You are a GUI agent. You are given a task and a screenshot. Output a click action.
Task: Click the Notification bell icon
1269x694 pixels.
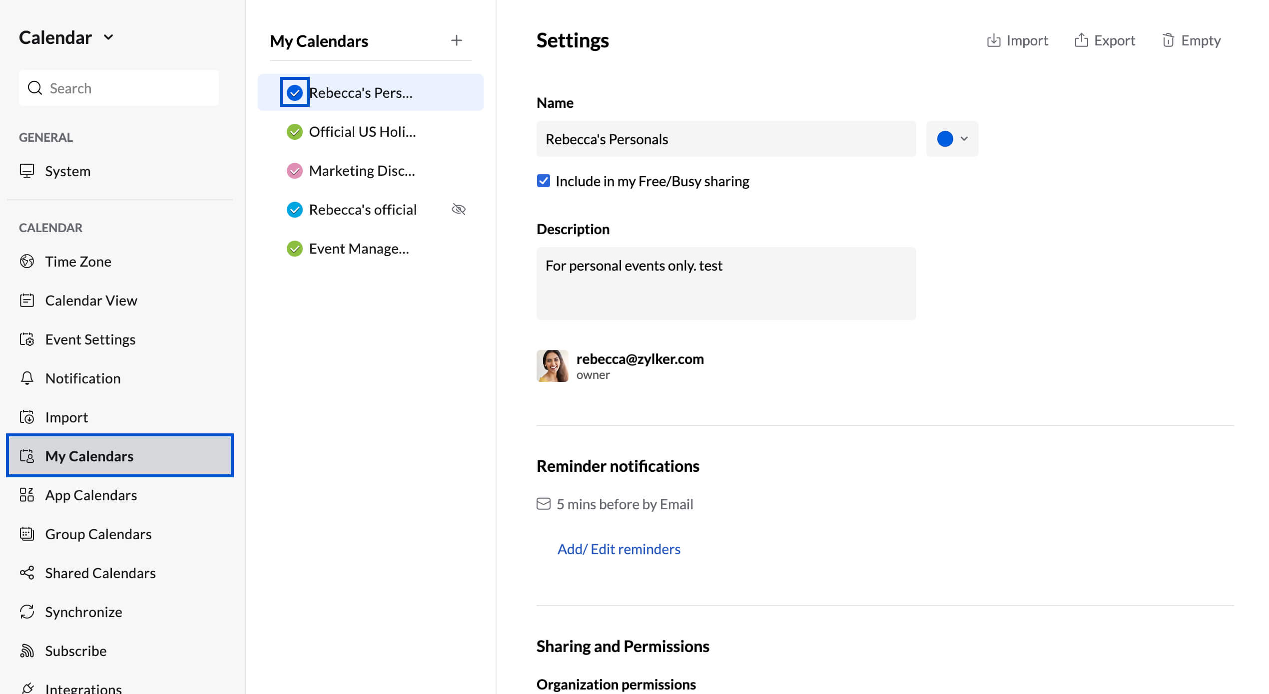pos(27,378)
